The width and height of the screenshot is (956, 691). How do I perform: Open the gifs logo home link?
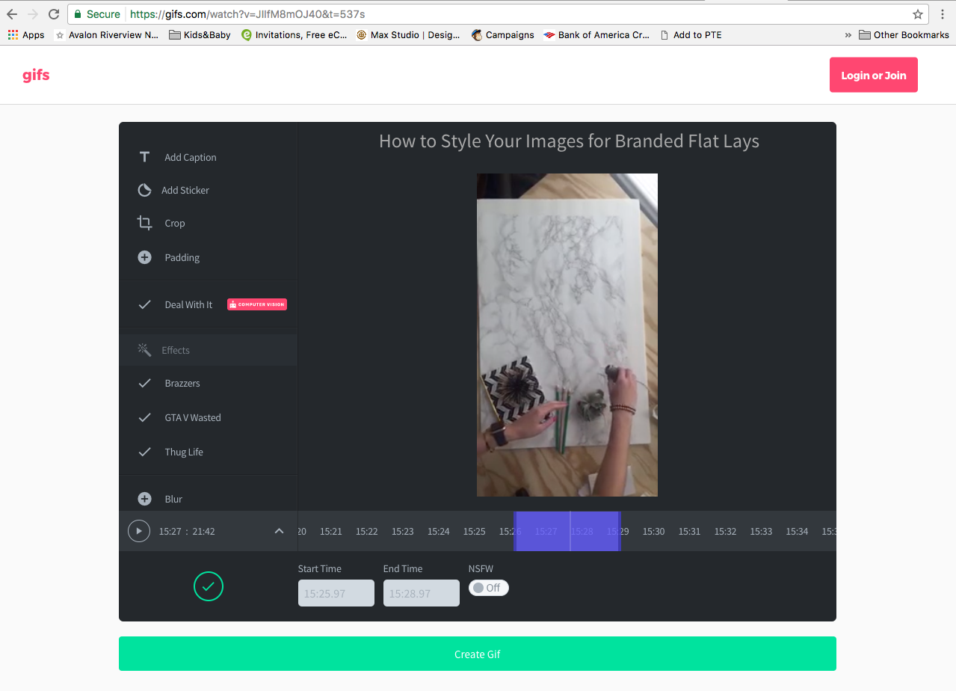tap(36, 76)
